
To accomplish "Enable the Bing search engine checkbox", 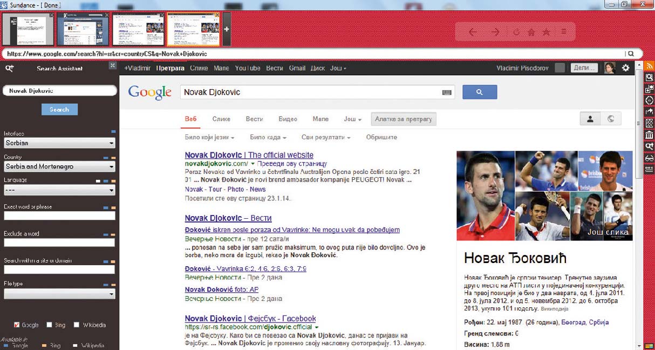I will click(x=50, y=325).
